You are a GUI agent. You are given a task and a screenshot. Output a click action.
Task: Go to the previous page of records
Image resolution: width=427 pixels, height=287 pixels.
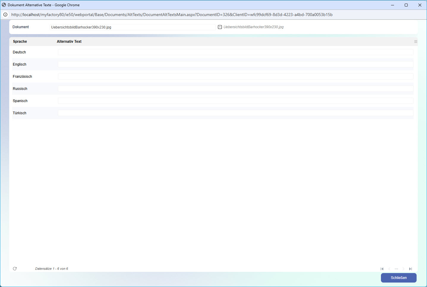click(389, 269)
